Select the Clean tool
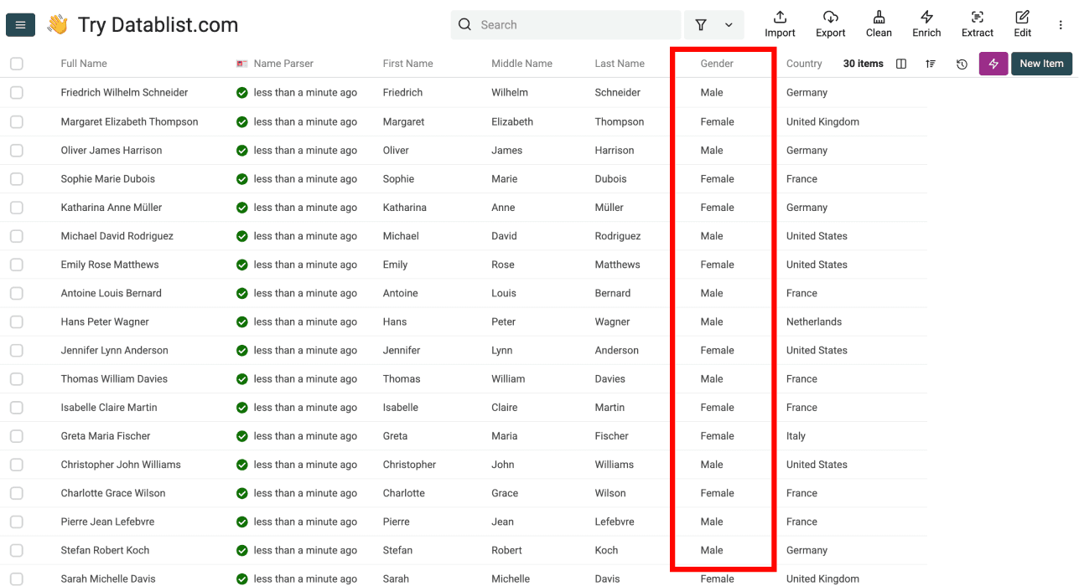Viewport: 1079px width, 586px height. [878, 23]
